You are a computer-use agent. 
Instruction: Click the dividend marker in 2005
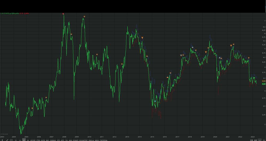click(32, 108)
